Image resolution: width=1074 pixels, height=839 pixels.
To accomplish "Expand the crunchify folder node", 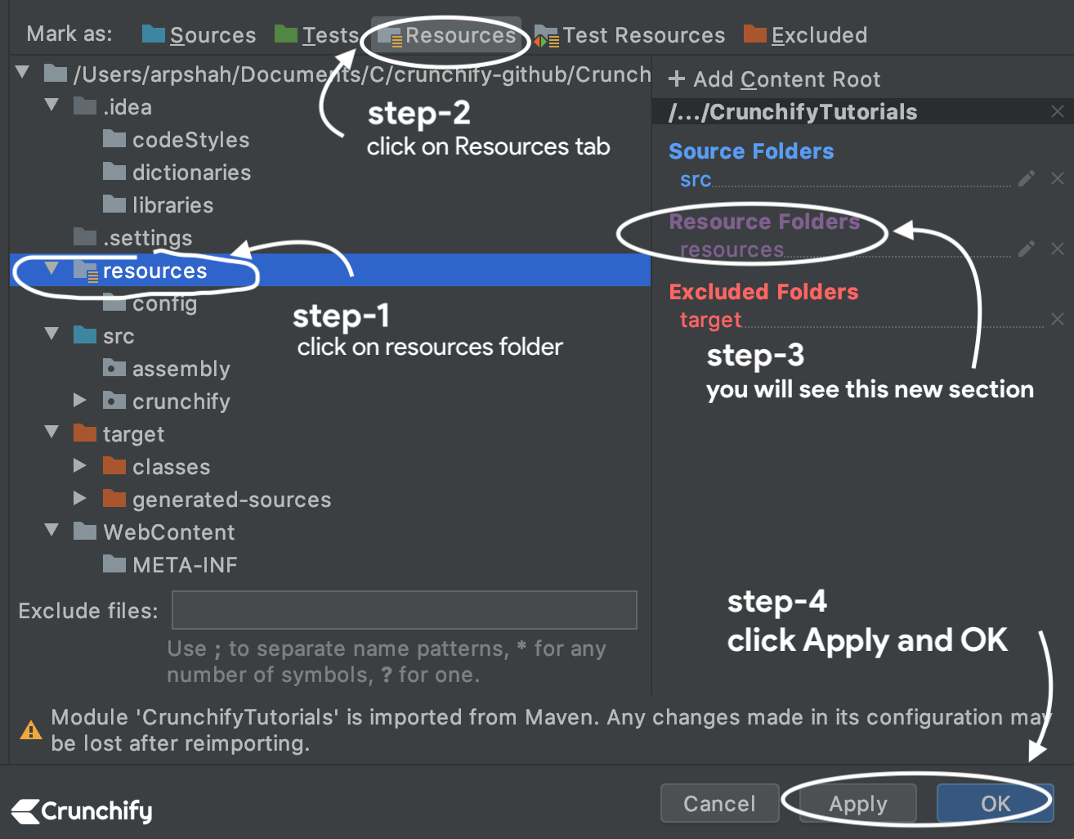I will [x=79, y=401].
